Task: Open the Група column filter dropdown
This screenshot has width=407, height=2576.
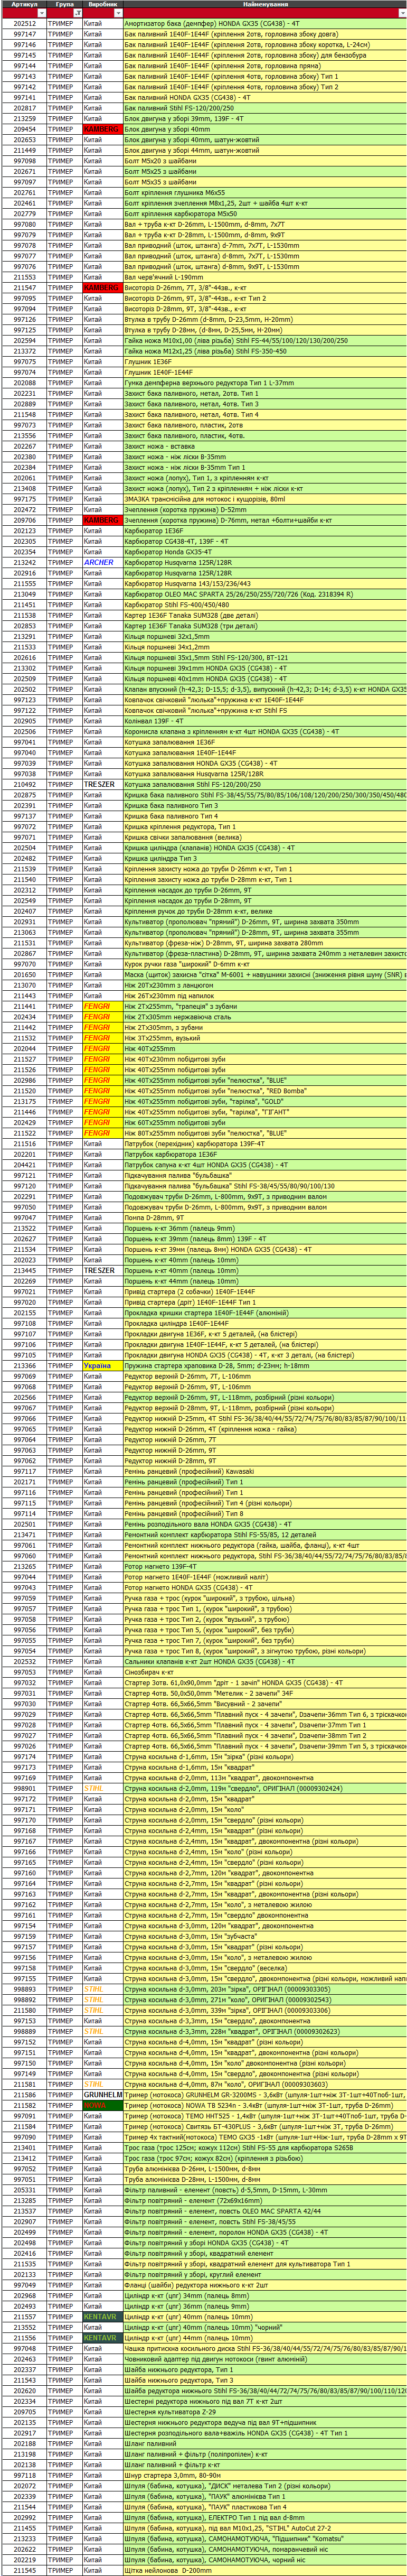Action: point(77,13)
